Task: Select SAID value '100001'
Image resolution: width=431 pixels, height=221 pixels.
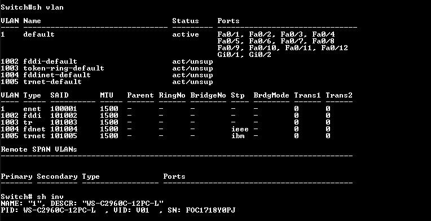Action: point(64,109)
